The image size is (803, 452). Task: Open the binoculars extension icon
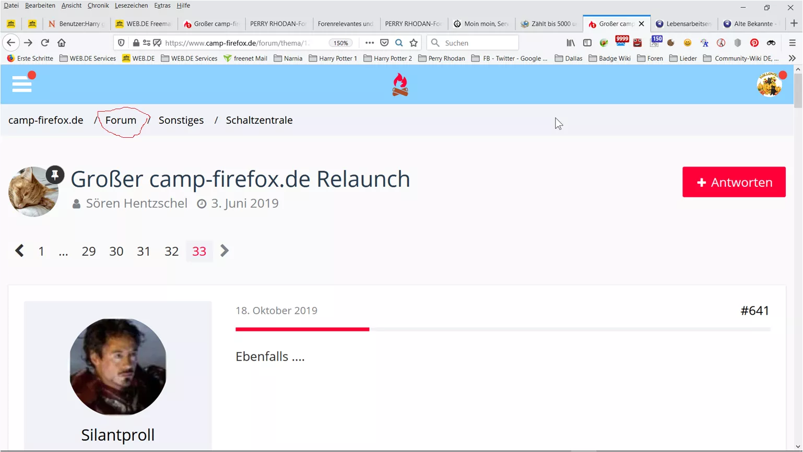tap(771, 43)
